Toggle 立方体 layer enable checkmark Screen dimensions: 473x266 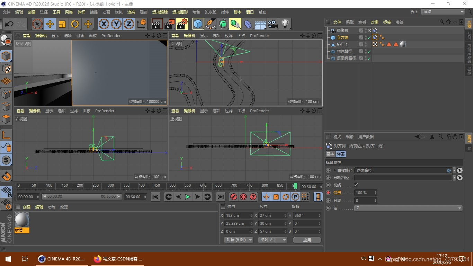(369, 37)
